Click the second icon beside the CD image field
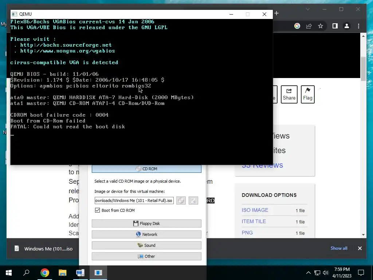Screen dimensions: 373x280 point(193,201)
